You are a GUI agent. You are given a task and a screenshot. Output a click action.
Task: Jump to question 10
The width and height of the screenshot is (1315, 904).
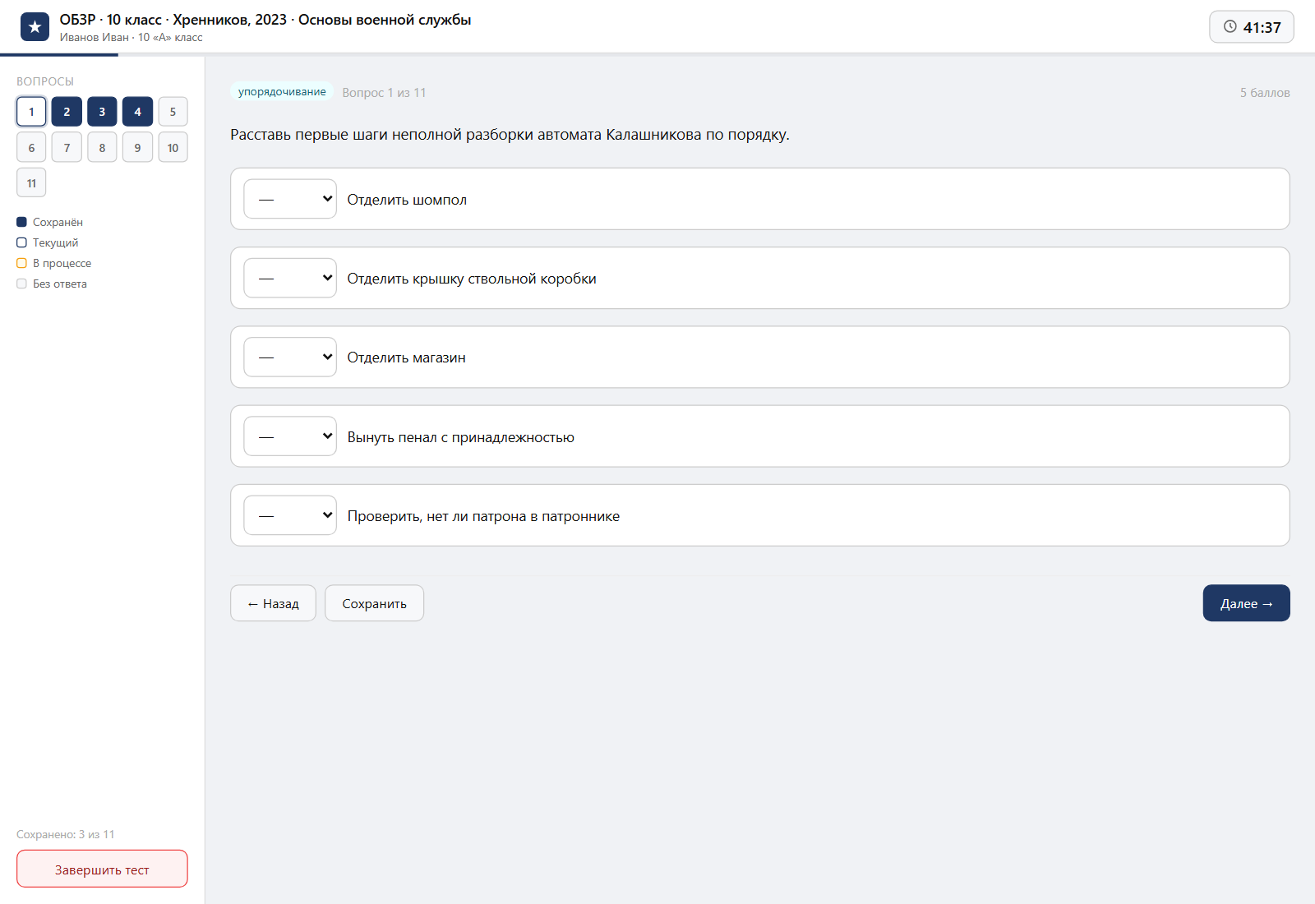point(173,148)
